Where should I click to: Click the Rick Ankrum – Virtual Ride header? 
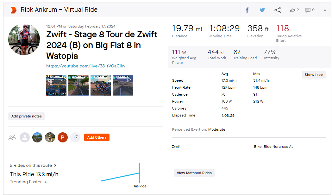pos(59,10)
